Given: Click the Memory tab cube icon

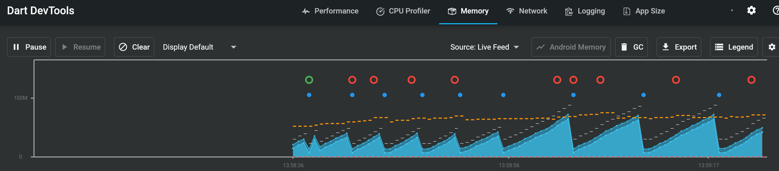Looking at the screenshot, I should point(452,12).
